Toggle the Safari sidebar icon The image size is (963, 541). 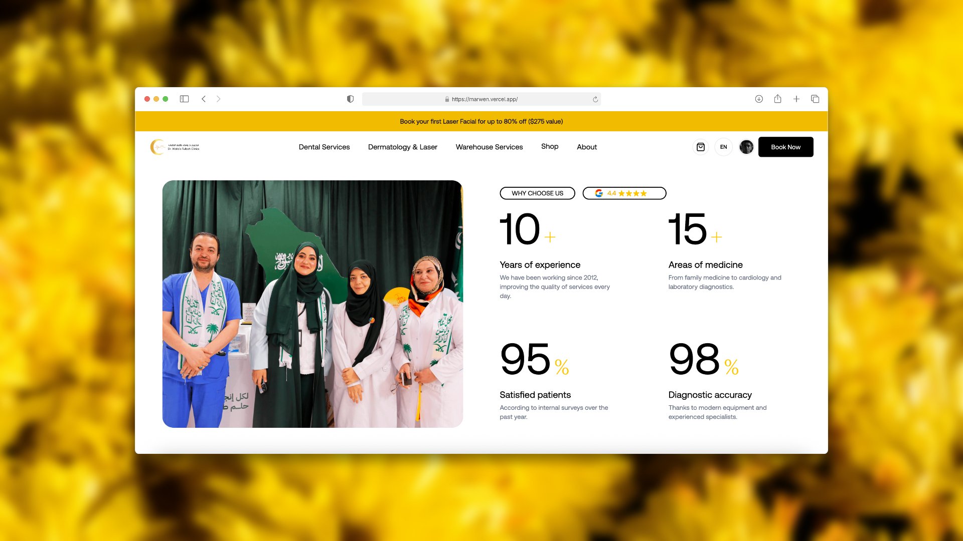click(184, 99)
